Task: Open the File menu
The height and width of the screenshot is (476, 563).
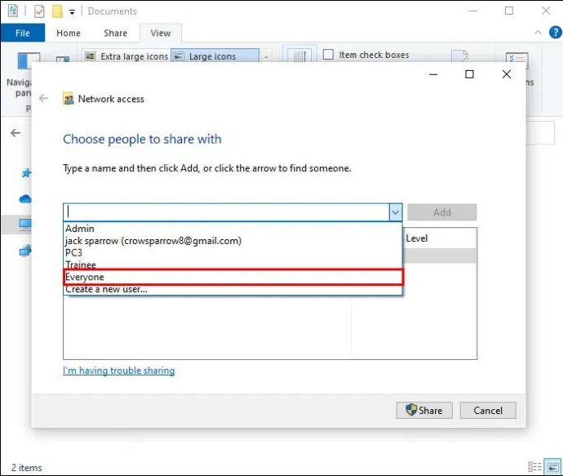Action: pos(23,33)
